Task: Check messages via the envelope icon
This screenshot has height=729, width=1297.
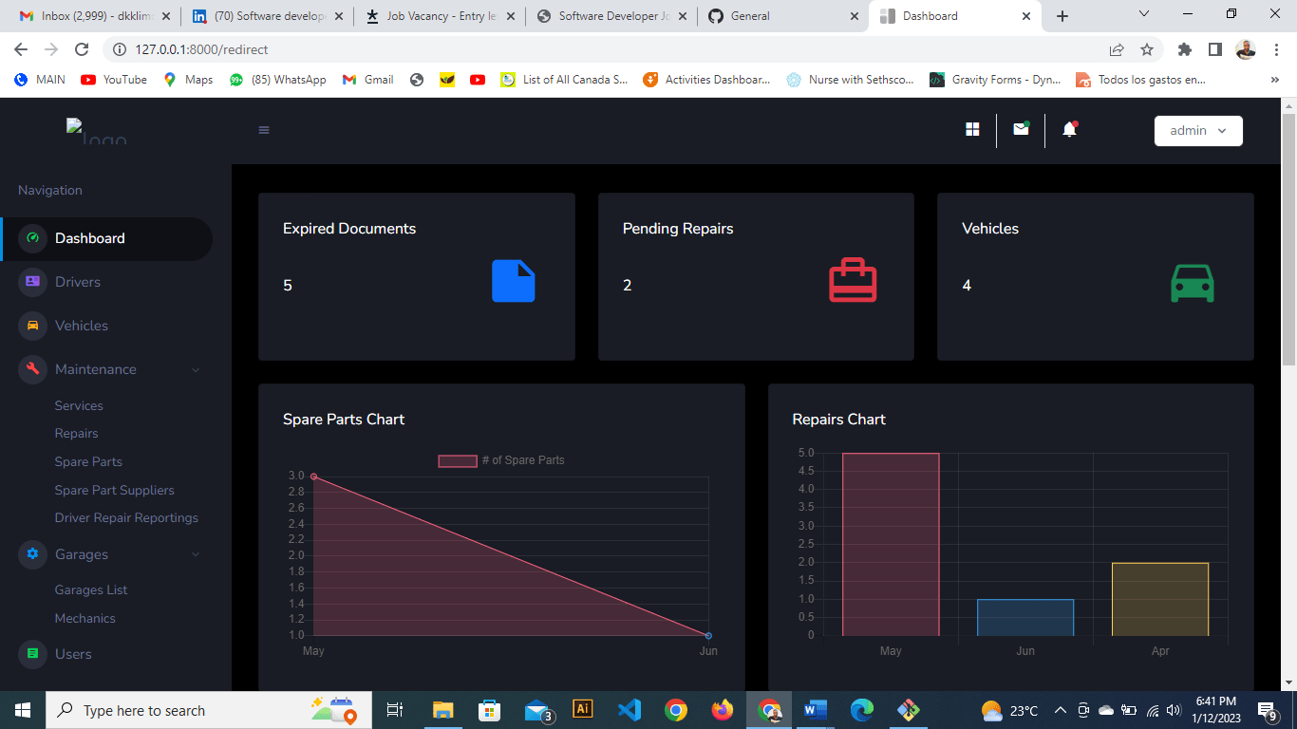Action: (1021, 128)
